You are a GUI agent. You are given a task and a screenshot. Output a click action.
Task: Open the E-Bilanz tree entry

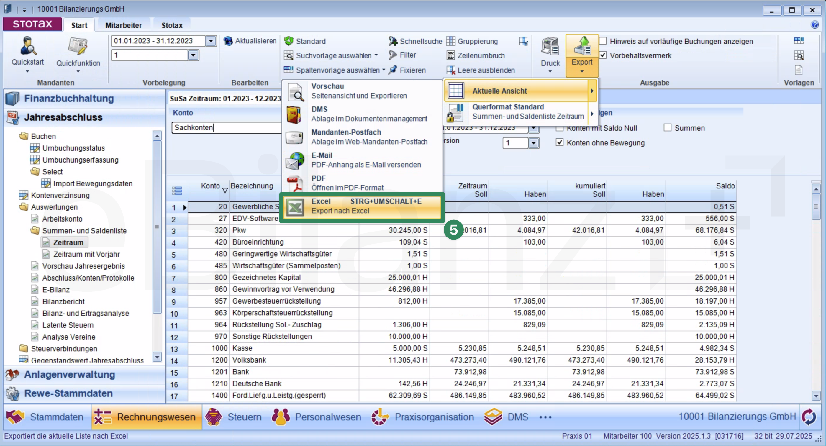click(56, 290)
